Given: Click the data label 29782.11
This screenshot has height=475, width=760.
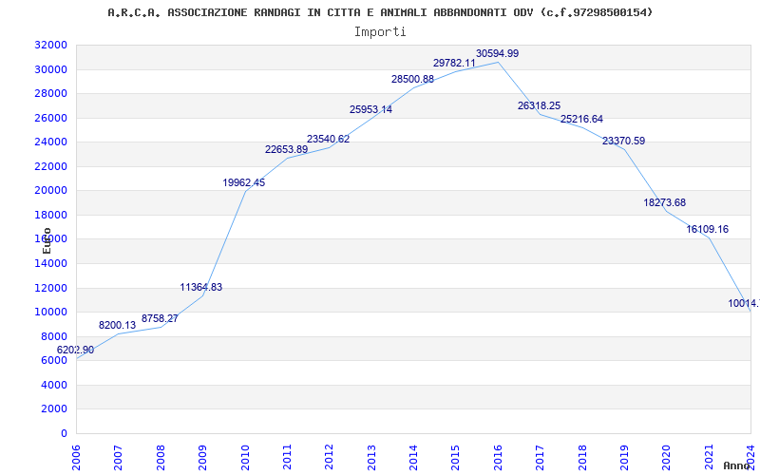Looking at the screenshot, I should pos(454,63).
